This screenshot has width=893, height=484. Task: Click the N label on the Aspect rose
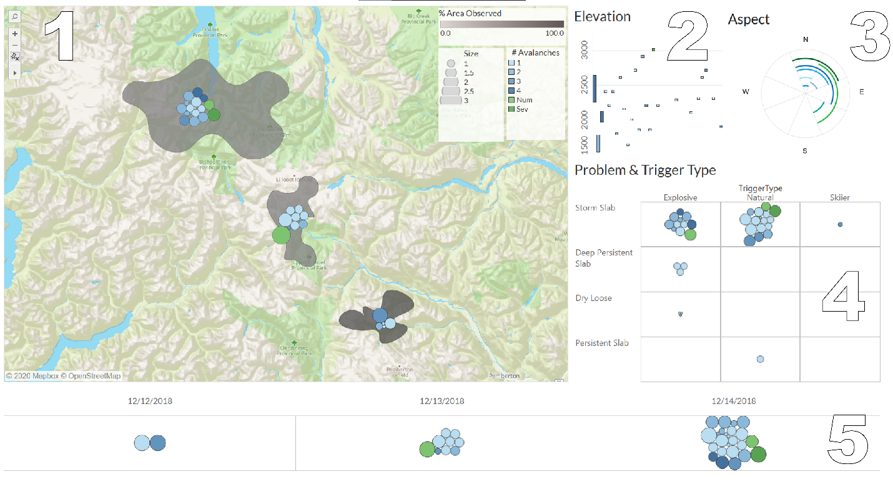coord(806,40)
